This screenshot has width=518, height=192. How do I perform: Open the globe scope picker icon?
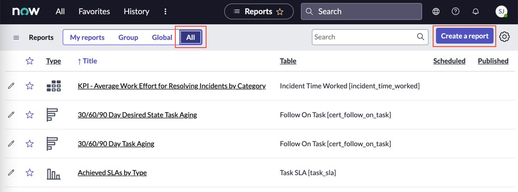(436, 11)
